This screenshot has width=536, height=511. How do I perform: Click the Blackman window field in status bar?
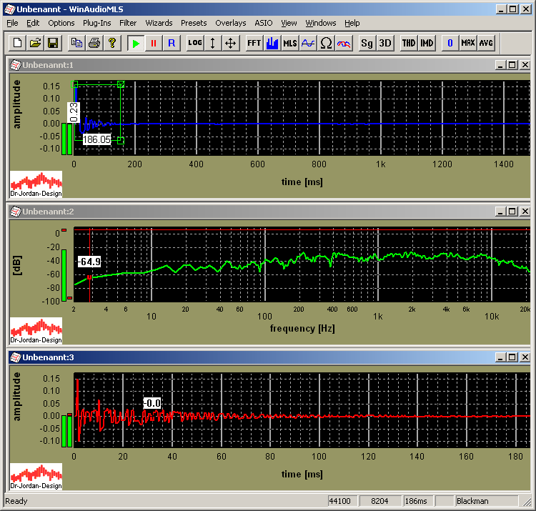[x=486, y=501]
